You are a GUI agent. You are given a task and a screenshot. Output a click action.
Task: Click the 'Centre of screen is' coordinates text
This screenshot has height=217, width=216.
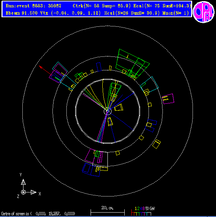(38, 214)
